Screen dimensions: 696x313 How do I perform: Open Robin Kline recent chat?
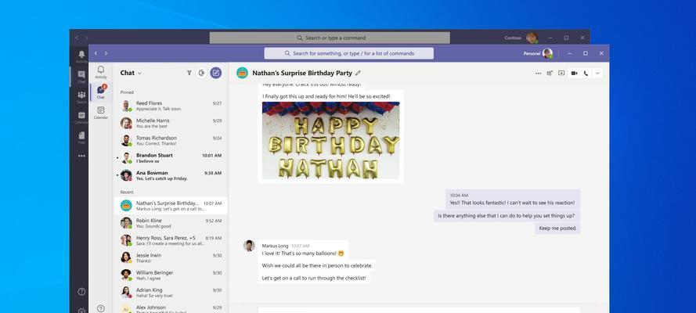[171, 223]
